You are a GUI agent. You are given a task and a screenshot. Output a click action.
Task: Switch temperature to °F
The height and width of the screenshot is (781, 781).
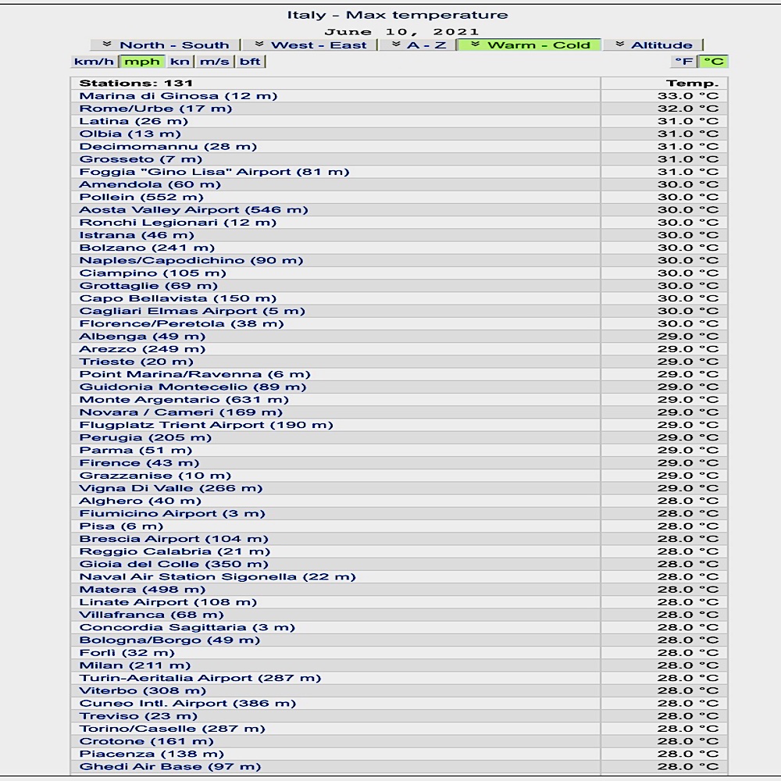click(x=684, y=62)
